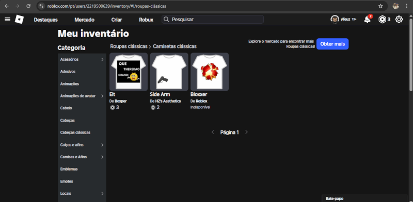Click the Obter mais button
The width and height of the screenshot is (413, 202).
(x=332, y=44)
